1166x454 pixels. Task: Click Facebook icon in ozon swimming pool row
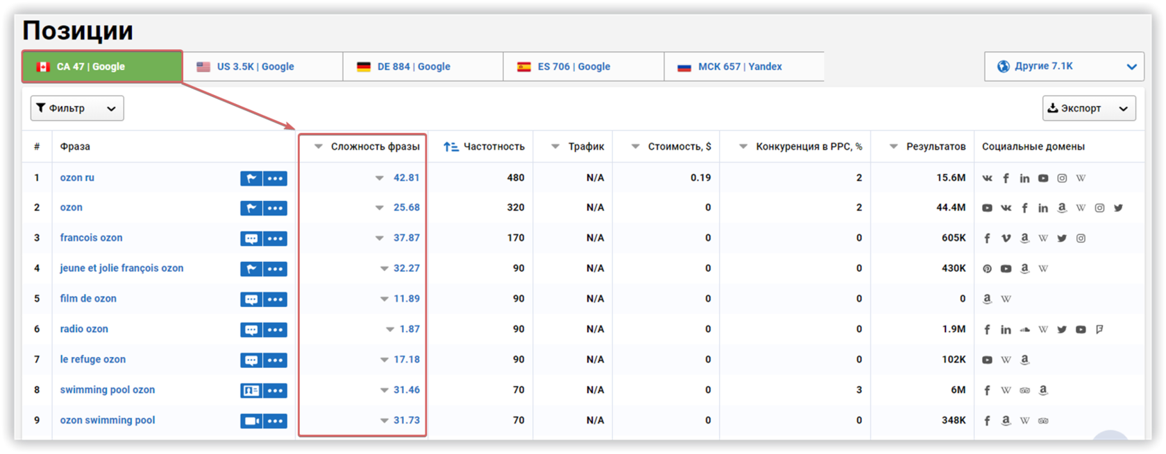point(987,421)
